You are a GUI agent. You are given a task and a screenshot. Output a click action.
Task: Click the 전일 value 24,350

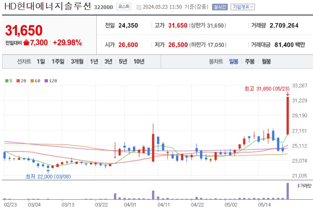128,26
